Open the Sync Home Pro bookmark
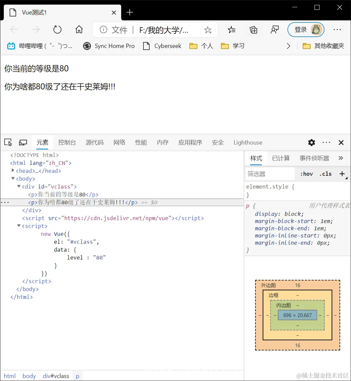Image resolution: width=351 pixels, height=381 pixels. 109,46
